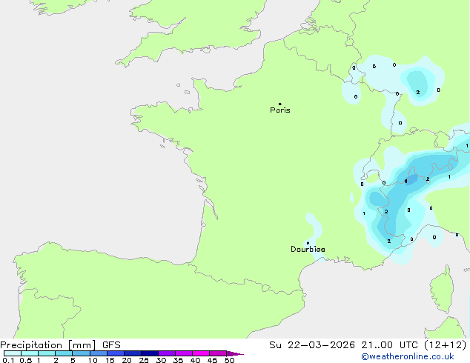Select the 15–20 mm blue legend swatch
The image size is (470, 363).
pyautogui.click(x=116, y=353)
